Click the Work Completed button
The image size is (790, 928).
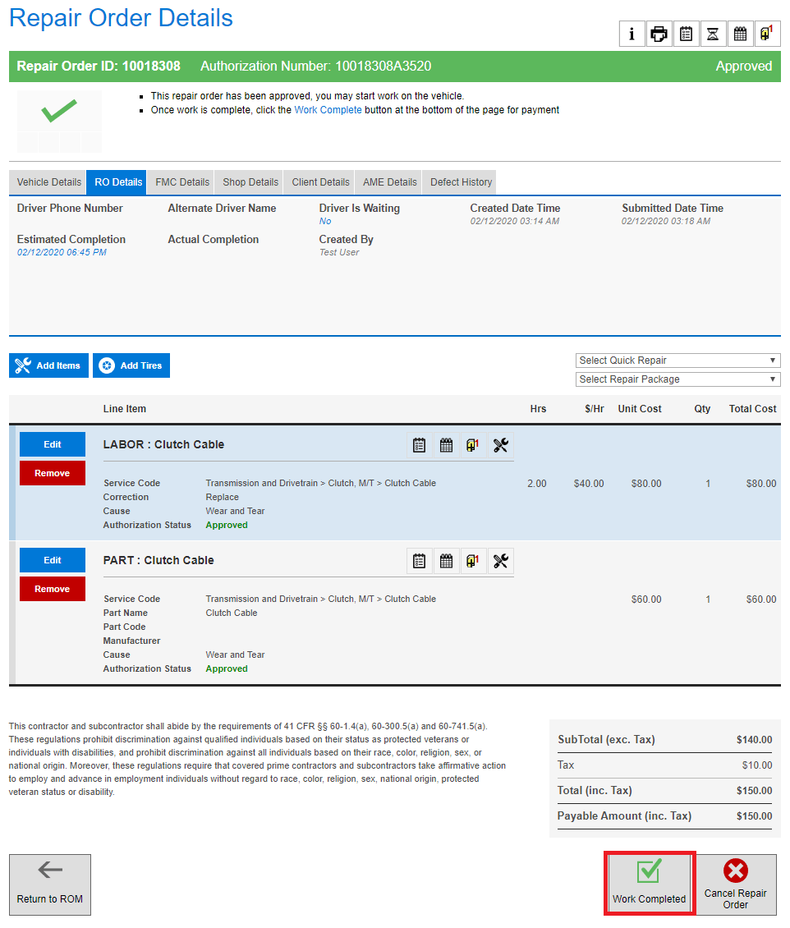[x=649, y=884]
